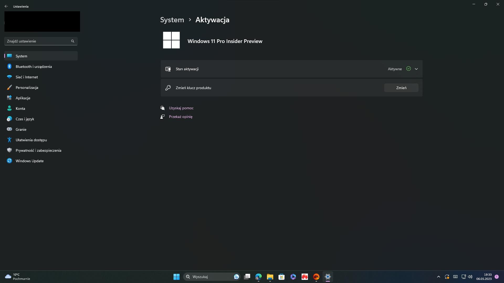504x283 pixels.
Task: Show hidden tray icons with the chevron
Action: tap(438, 277)
